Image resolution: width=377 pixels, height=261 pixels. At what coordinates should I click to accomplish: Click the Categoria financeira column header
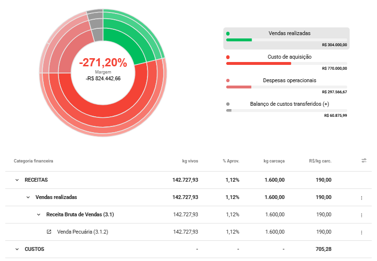tap(34, 161)
